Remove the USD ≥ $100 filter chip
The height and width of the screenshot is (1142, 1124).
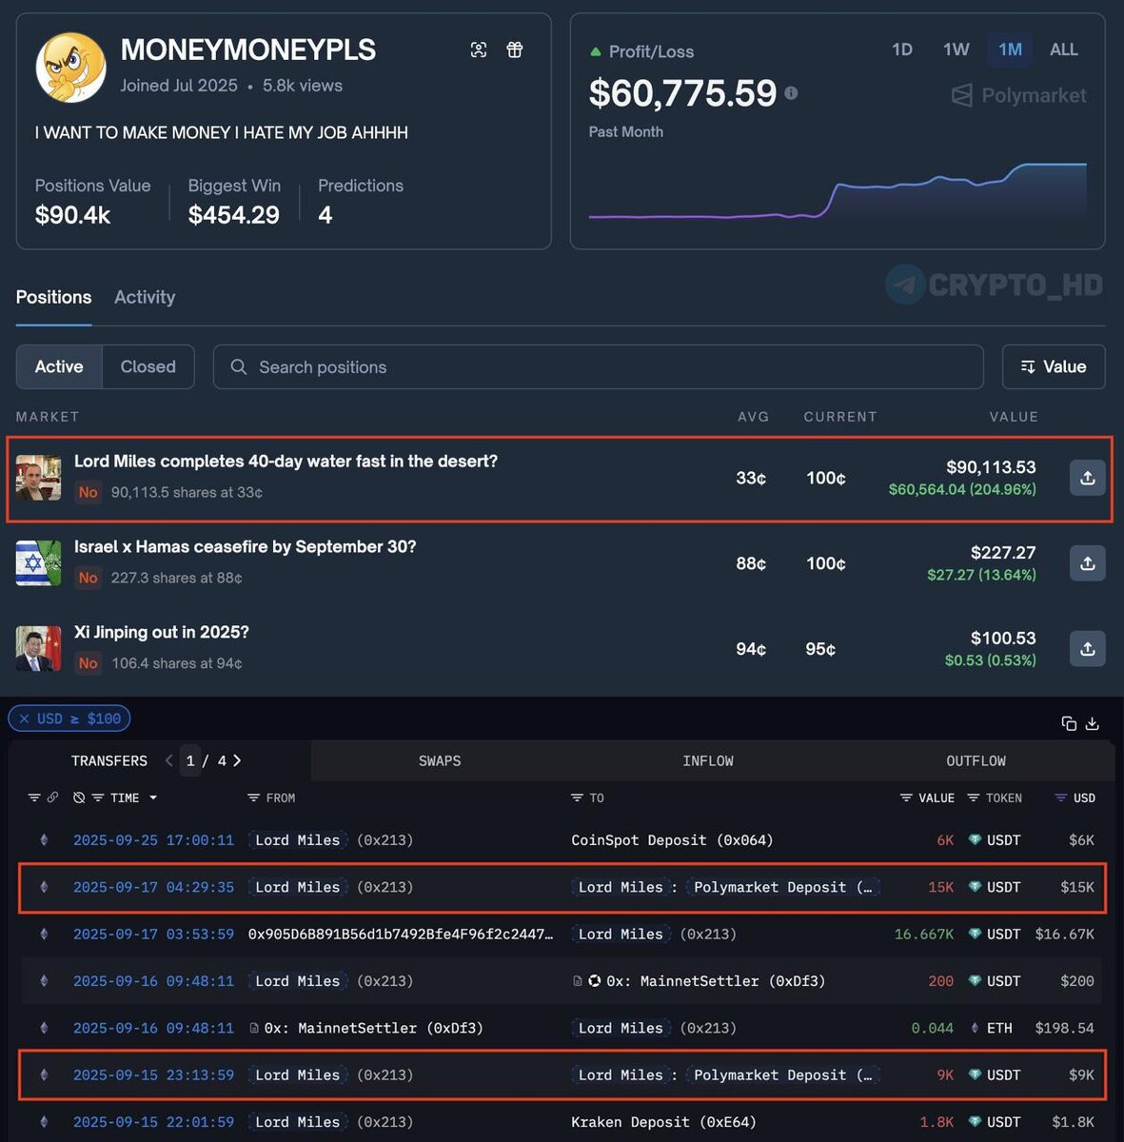point(25,719)
